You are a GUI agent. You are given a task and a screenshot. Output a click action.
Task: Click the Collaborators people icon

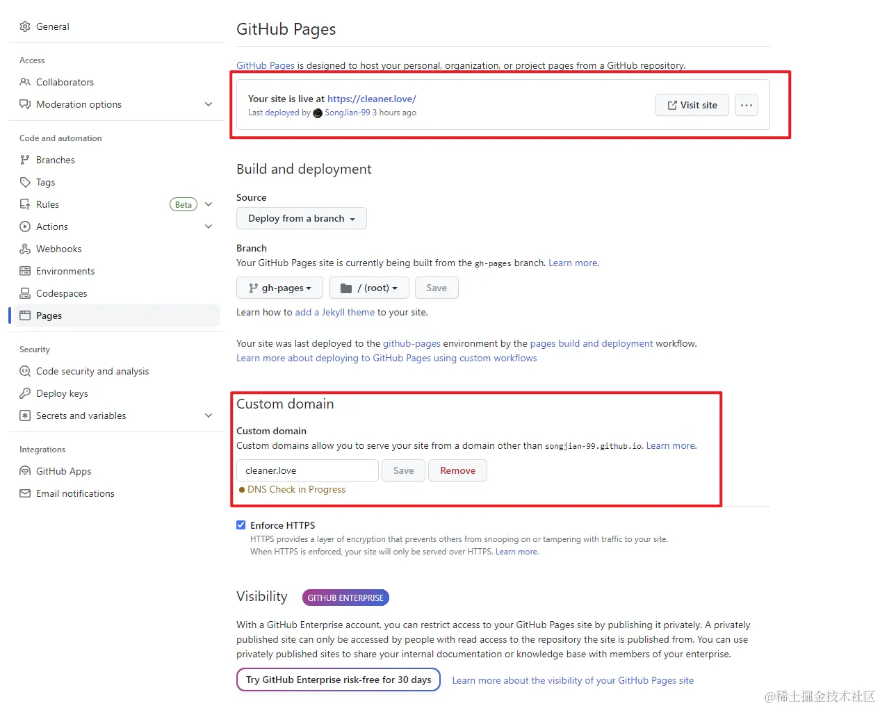(x=25, y=82)
